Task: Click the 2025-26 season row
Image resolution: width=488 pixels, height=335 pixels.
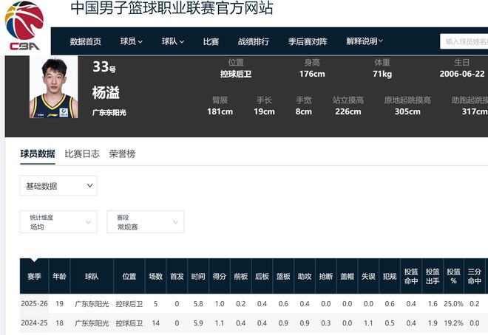Action: [x=34, y=304]
